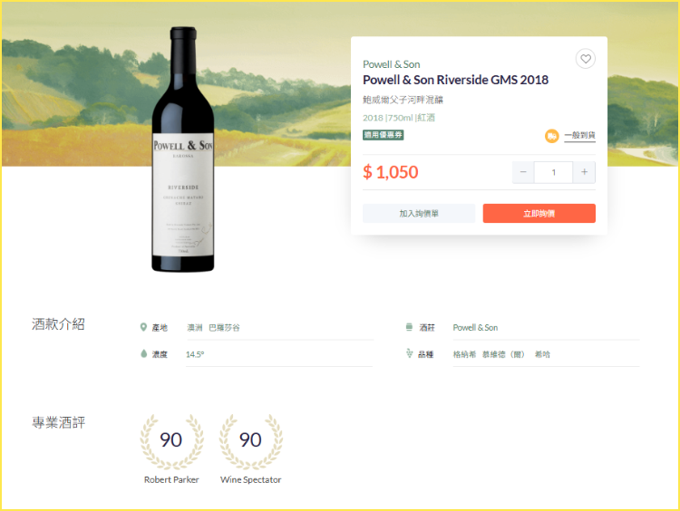
Task: Click the 品種 grape variety icon
Action: (409, 354)
